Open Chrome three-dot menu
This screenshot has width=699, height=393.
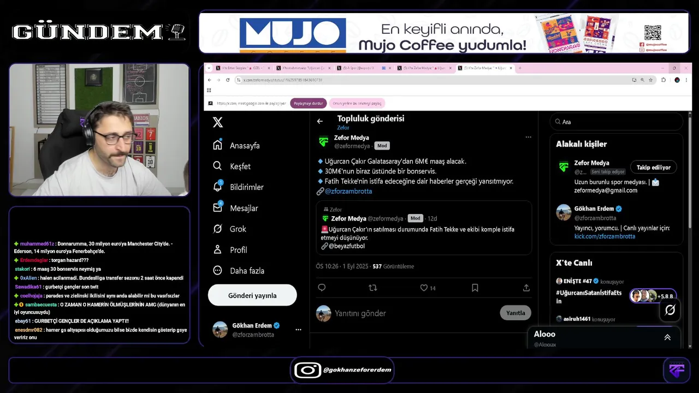pos(688,80)
